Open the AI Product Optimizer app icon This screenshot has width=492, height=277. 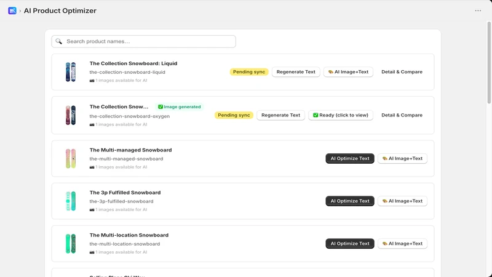12,10
